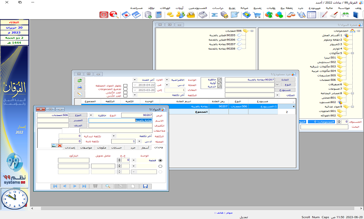Toggle the جاهزة checkbox

pyautogui.click(x=220, y=80)
